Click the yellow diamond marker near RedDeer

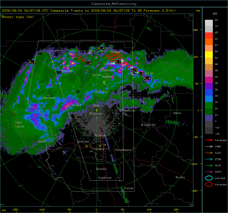click(x=104, y=82)
